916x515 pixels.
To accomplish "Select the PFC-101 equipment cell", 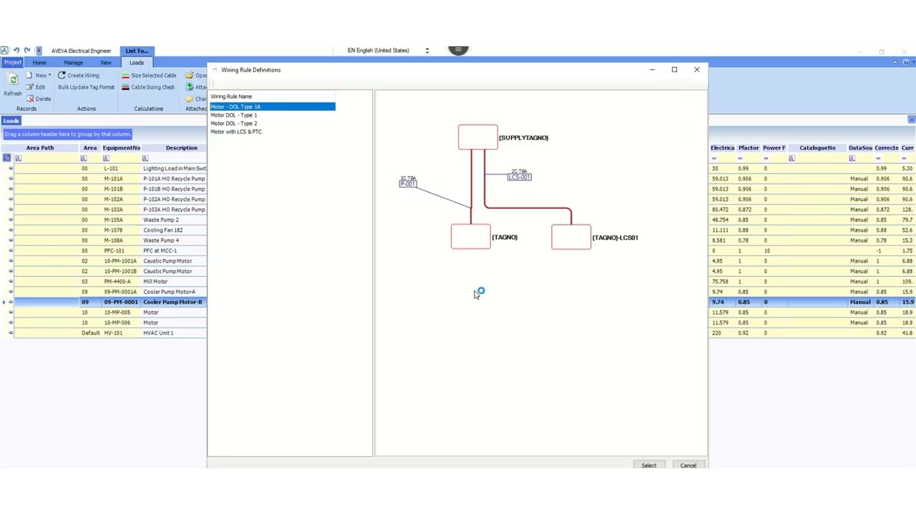I will [x=121, y=251].
